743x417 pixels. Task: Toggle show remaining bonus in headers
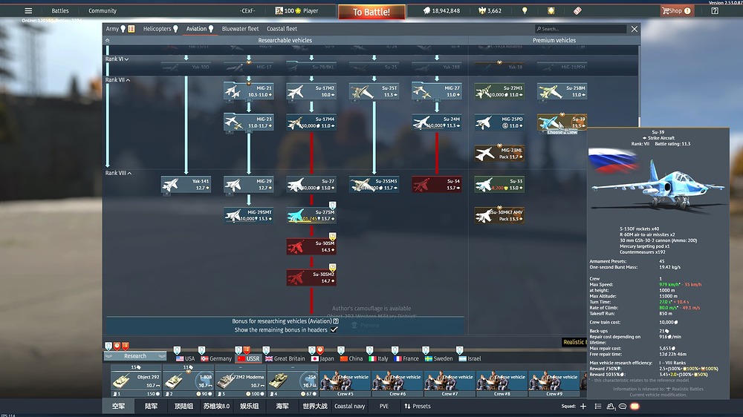pos(334,329)
